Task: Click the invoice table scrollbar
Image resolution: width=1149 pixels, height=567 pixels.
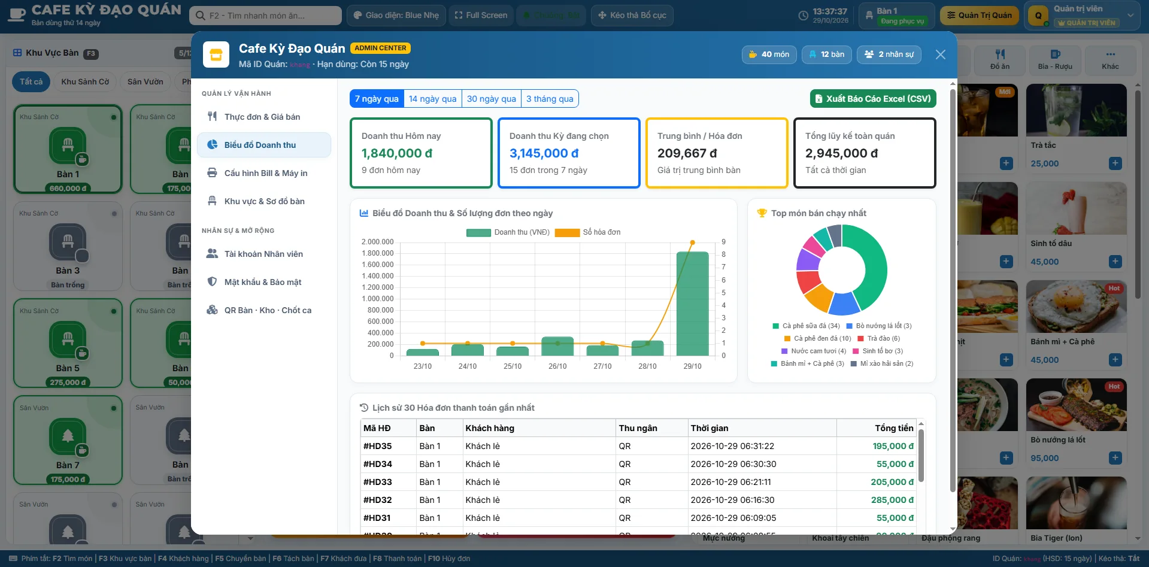Action: (921, 456)
